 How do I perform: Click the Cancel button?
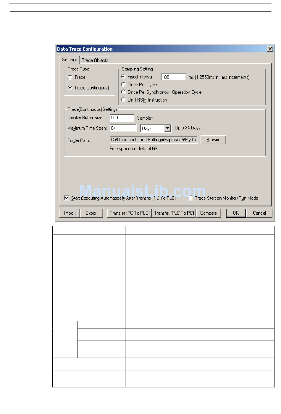point(259,213)
